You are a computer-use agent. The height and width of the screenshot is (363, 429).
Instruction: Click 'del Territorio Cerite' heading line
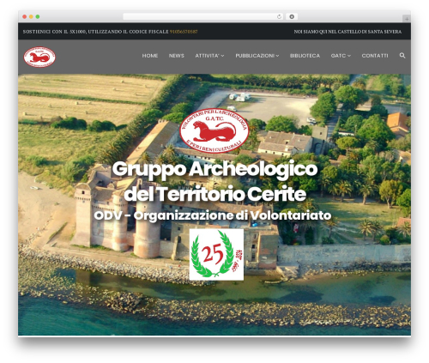214,194
